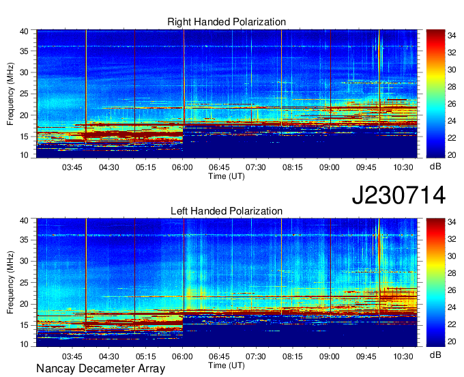The height and width of the screenshot is (377, 464).
Task: Click the 25 MHz tick of Left Handed plot
Action: click(24, 283)
